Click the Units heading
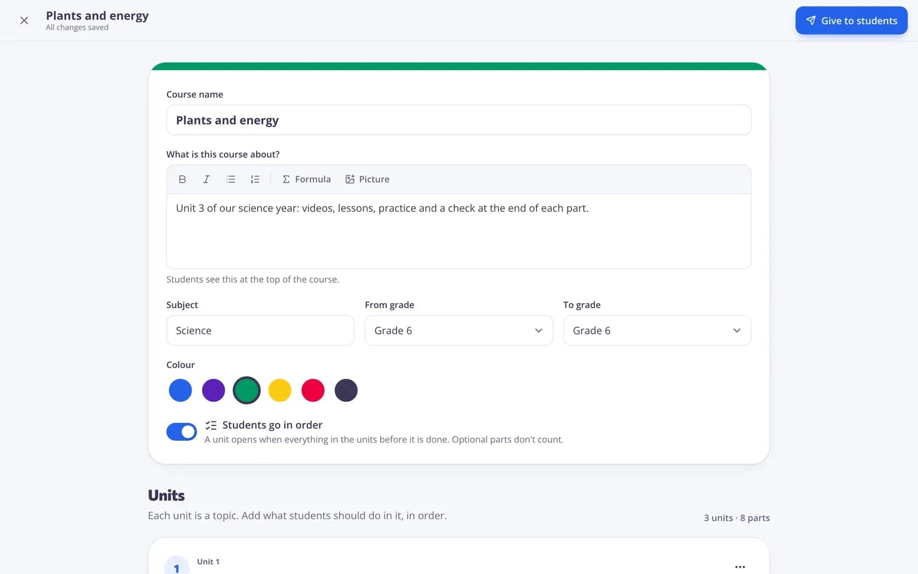 [166, 495]
